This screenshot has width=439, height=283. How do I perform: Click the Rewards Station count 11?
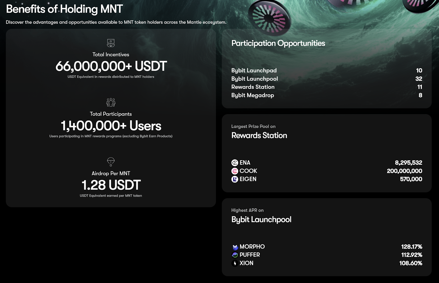pos(420,87)
